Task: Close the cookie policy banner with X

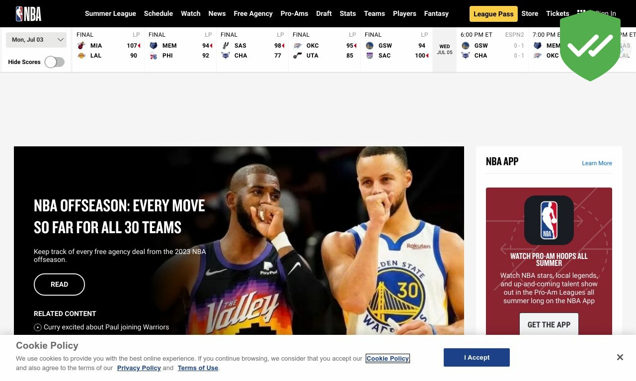Action: 620,357
